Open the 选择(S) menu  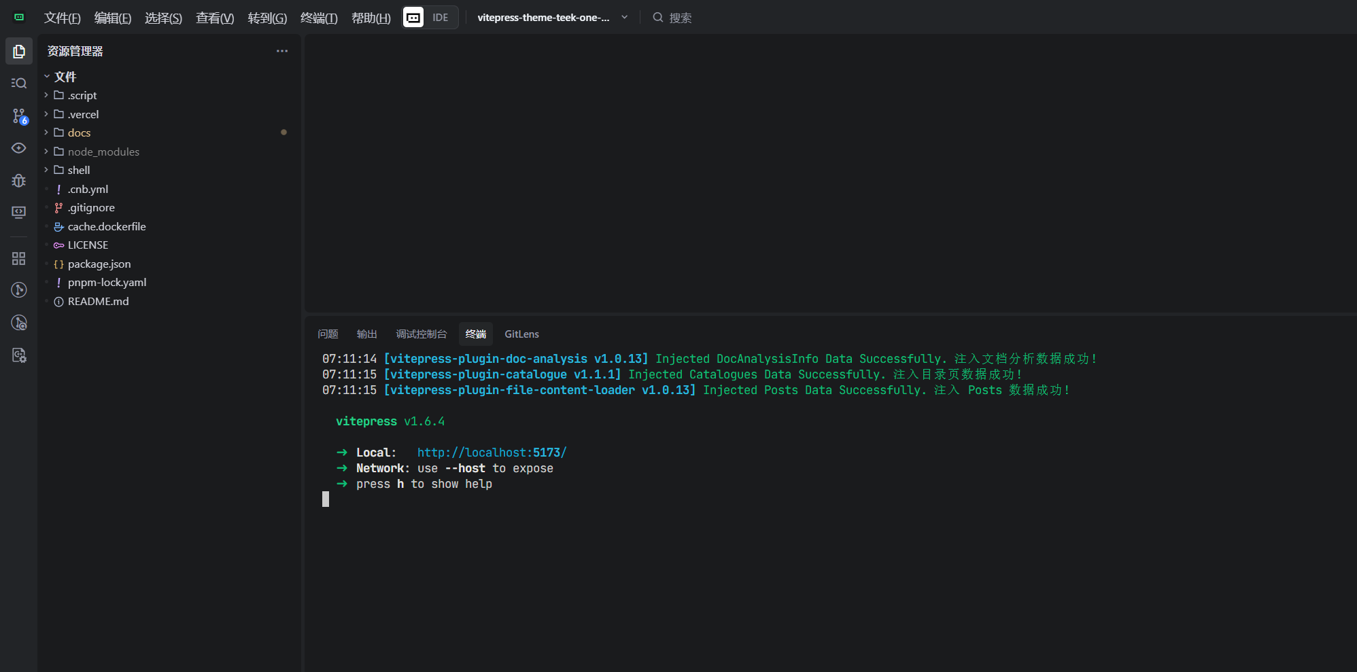tap(163, 18)
